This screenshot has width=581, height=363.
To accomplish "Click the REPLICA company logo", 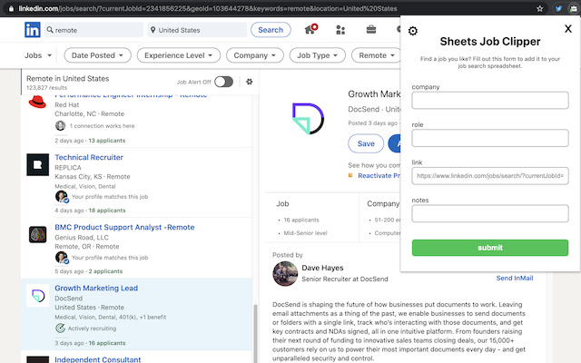I will click(38, 164).
